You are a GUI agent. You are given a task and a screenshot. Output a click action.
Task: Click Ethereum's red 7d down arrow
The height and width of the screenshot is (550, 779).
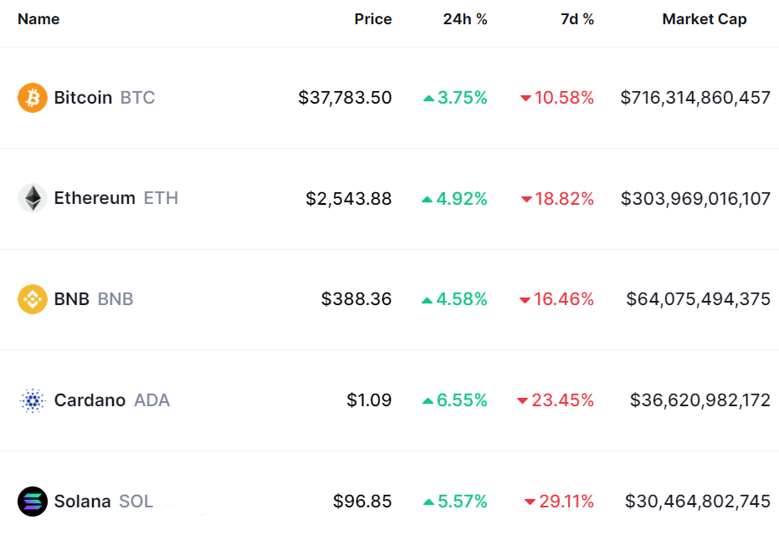click(526, 200)
